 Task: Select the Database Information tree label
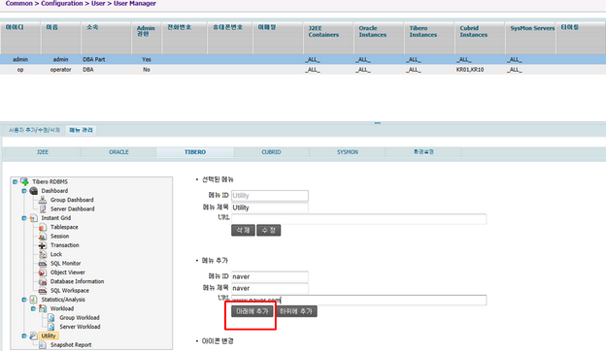77,281
